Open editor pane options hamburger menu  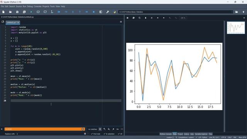click(121, 22)
